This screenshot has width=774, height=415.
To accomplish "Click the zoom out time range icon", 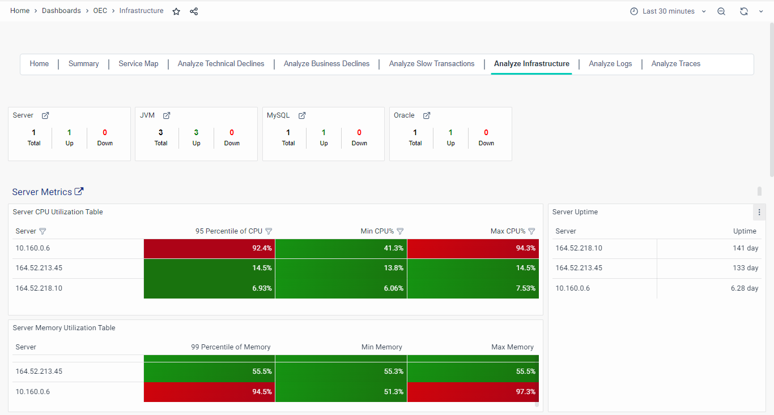I will (x=721, y=11).
